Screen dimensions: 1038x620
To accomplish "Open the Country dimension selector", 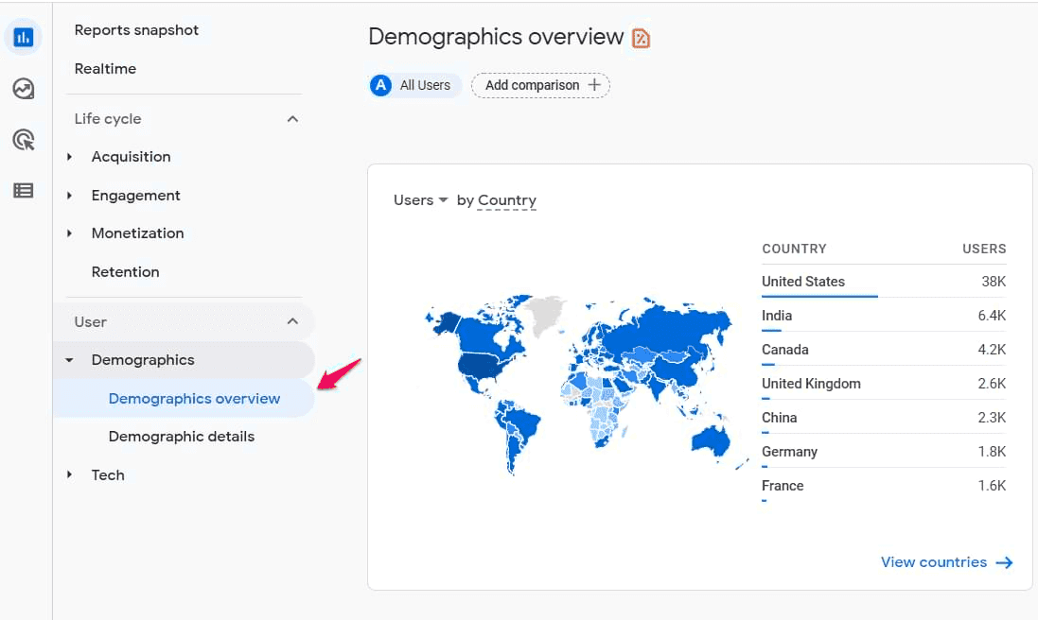I will point(507,199).
